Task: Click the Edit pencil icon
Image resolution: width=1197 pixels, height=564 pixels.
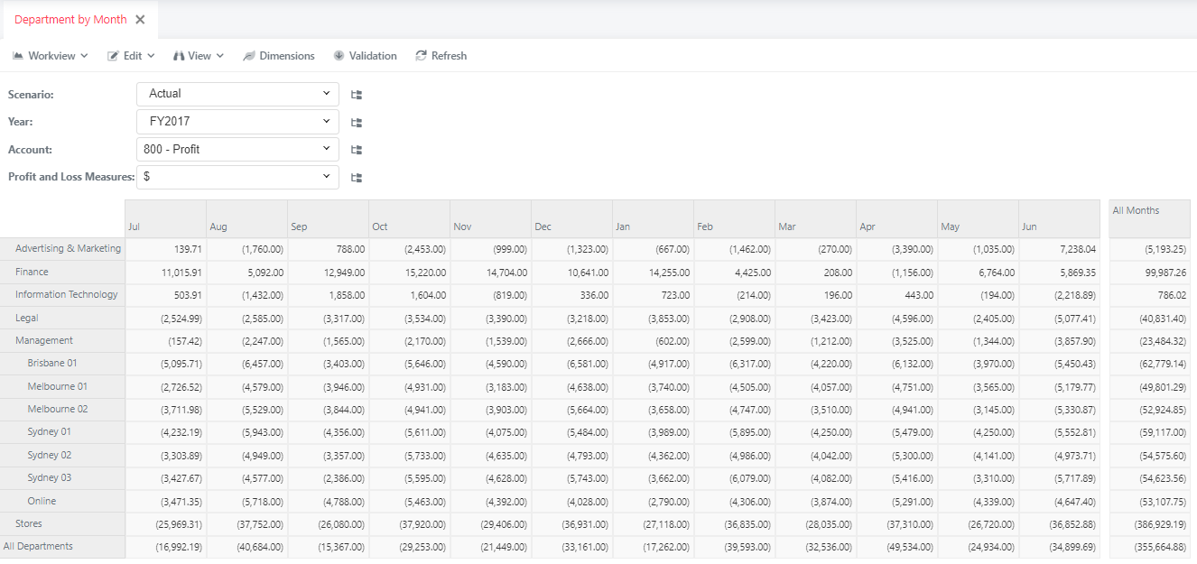Action: point(112,56)
